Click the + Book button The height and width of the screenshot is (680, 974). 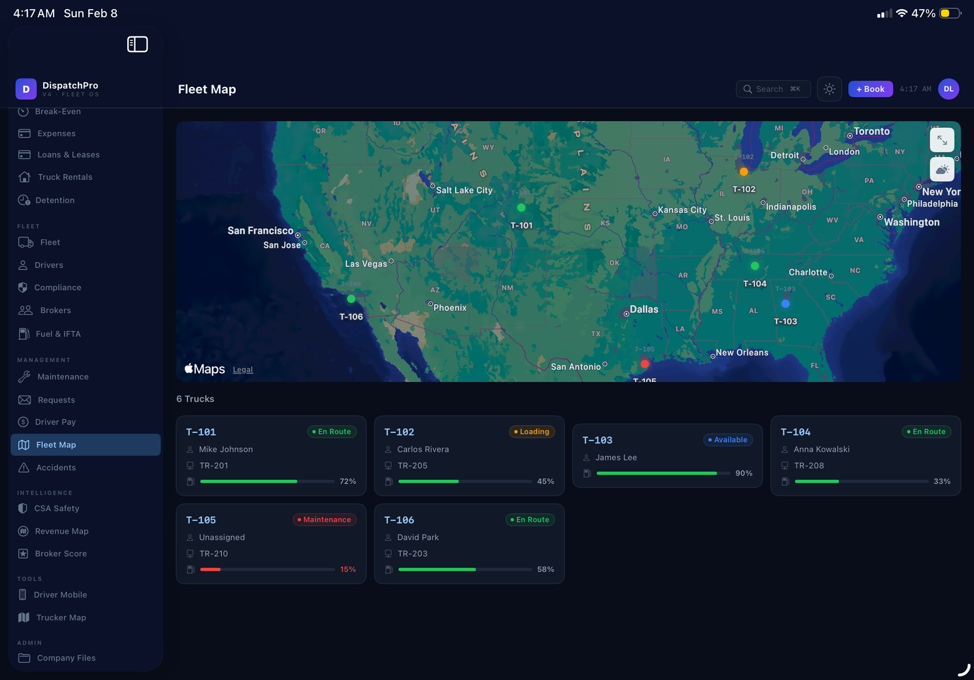click(x=870, y=89)
